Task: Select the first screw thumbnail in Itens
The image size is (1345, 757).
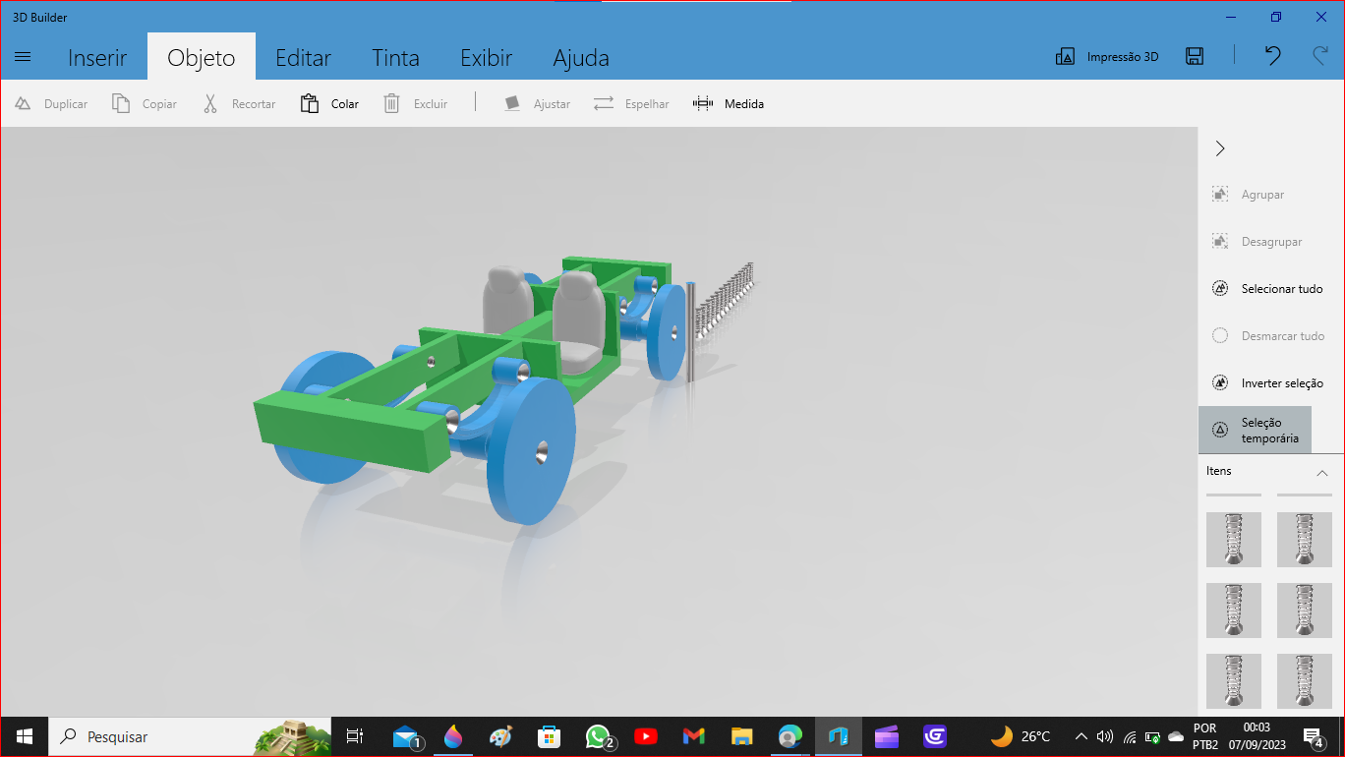Action: click(x=1233, y=539)
